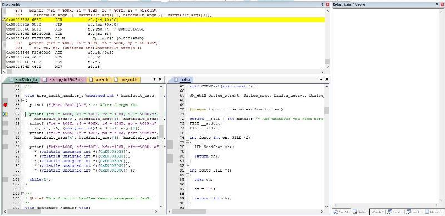Open the Call Stack panel tab
The width and height of the screenshot is (445, 216).
click(342, 212)
